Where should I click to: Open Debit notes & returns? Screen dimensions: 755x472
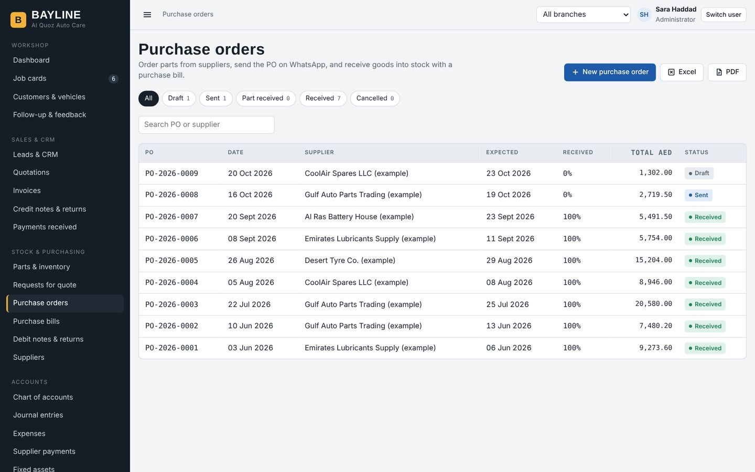click(65, 339)
